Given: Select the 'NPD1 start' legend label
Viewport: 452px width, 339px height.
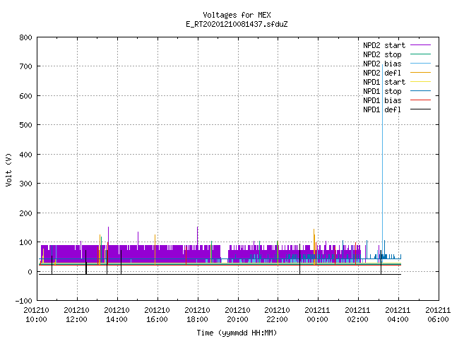Looking at the screenshot, I should click(x=384, y=82).
